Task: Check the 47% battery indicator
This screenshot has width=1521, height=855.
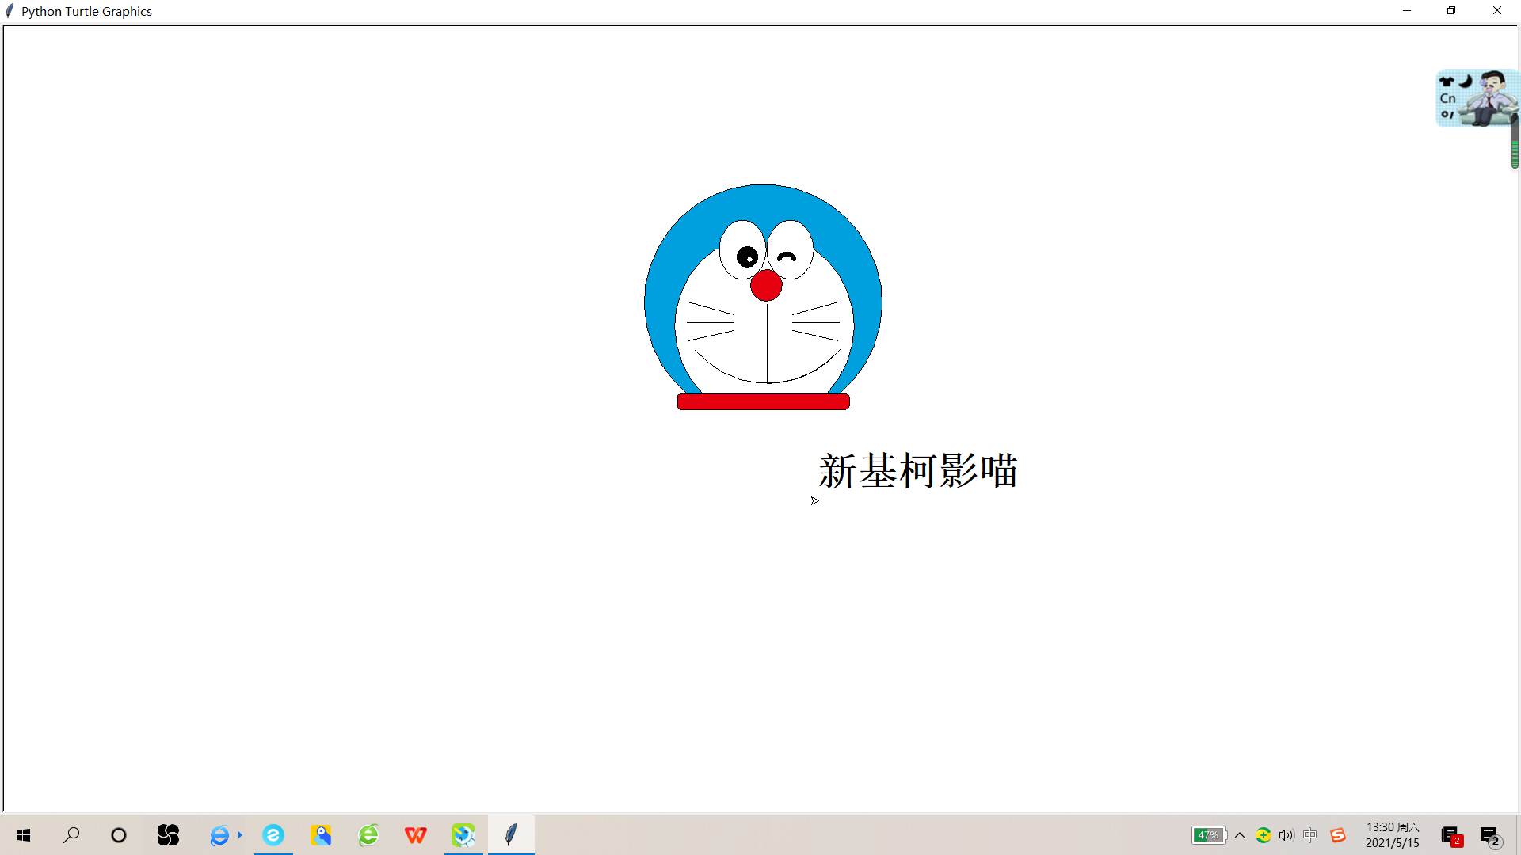Action: tap(1210, 835)
